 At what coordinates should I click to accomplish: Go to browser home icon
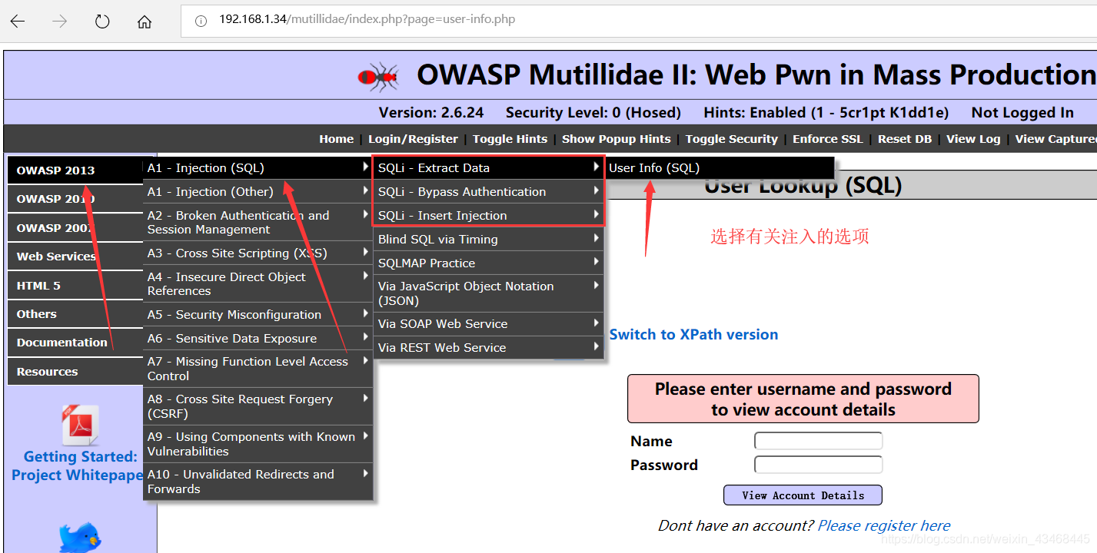click(145, 22)
